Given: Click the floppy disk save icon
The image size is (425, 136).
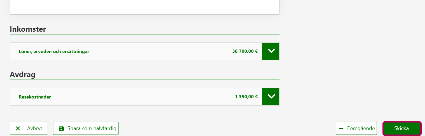Looking at the screenshot, I should 61,128.
